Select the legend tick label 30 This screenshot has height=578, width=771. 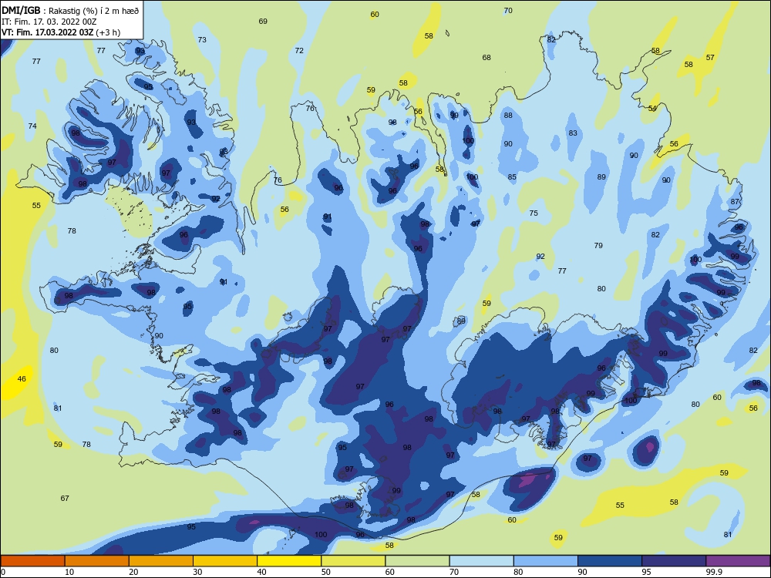(197, 572)
